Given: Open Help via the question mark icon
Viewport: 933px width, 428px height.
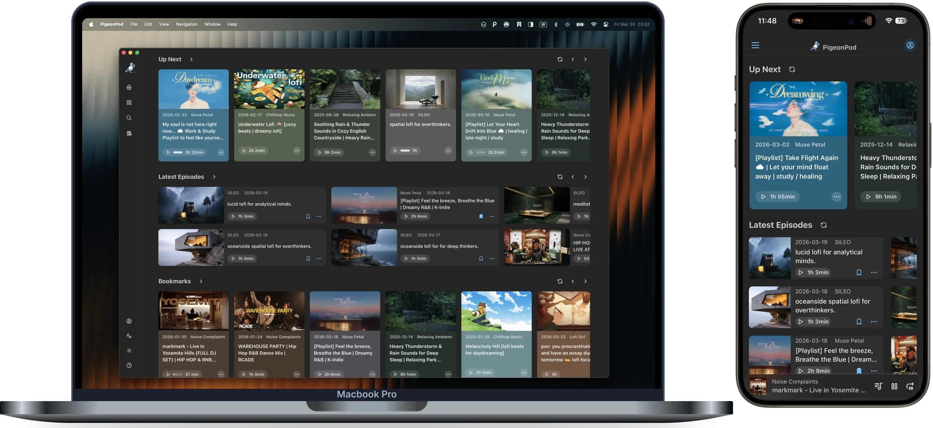Looking at the screenshot, I should [x=129, y=366].
